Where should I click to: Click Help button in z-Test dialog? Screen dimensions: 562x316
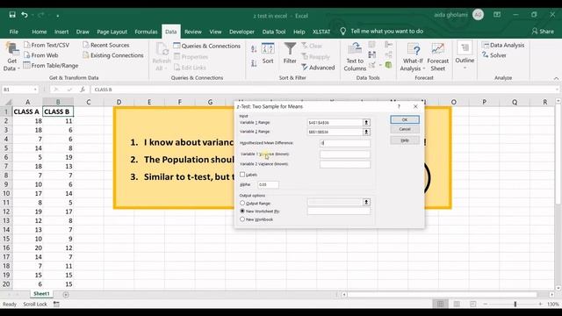coord(404,140)
